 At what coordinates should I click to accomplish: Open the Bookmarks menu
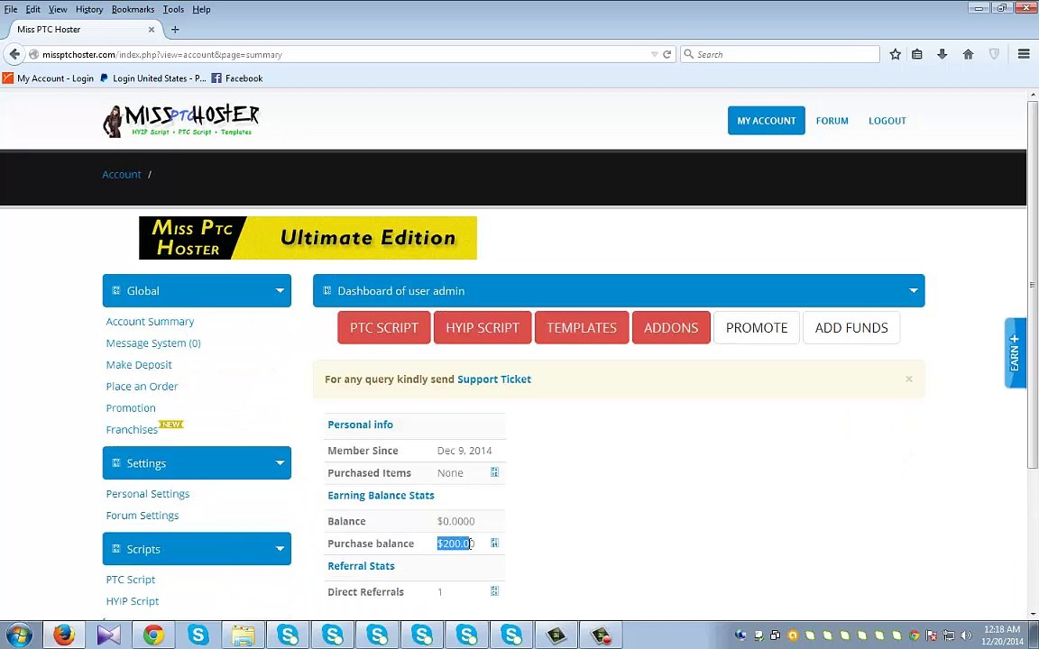point(133,9)
